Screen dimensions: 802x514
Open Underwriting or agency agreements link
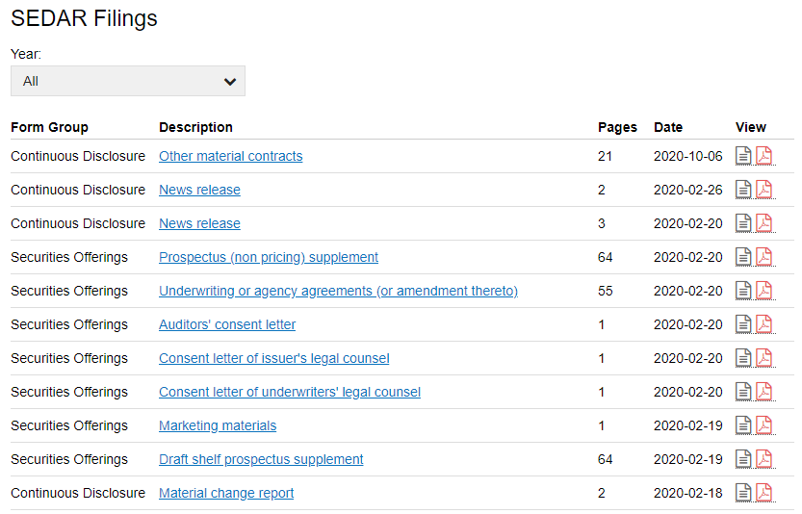[x=338, y=291]
